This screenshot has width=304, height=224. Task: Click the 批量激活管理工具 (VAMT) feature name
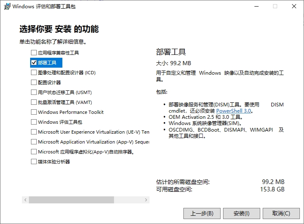pos(65,102)
